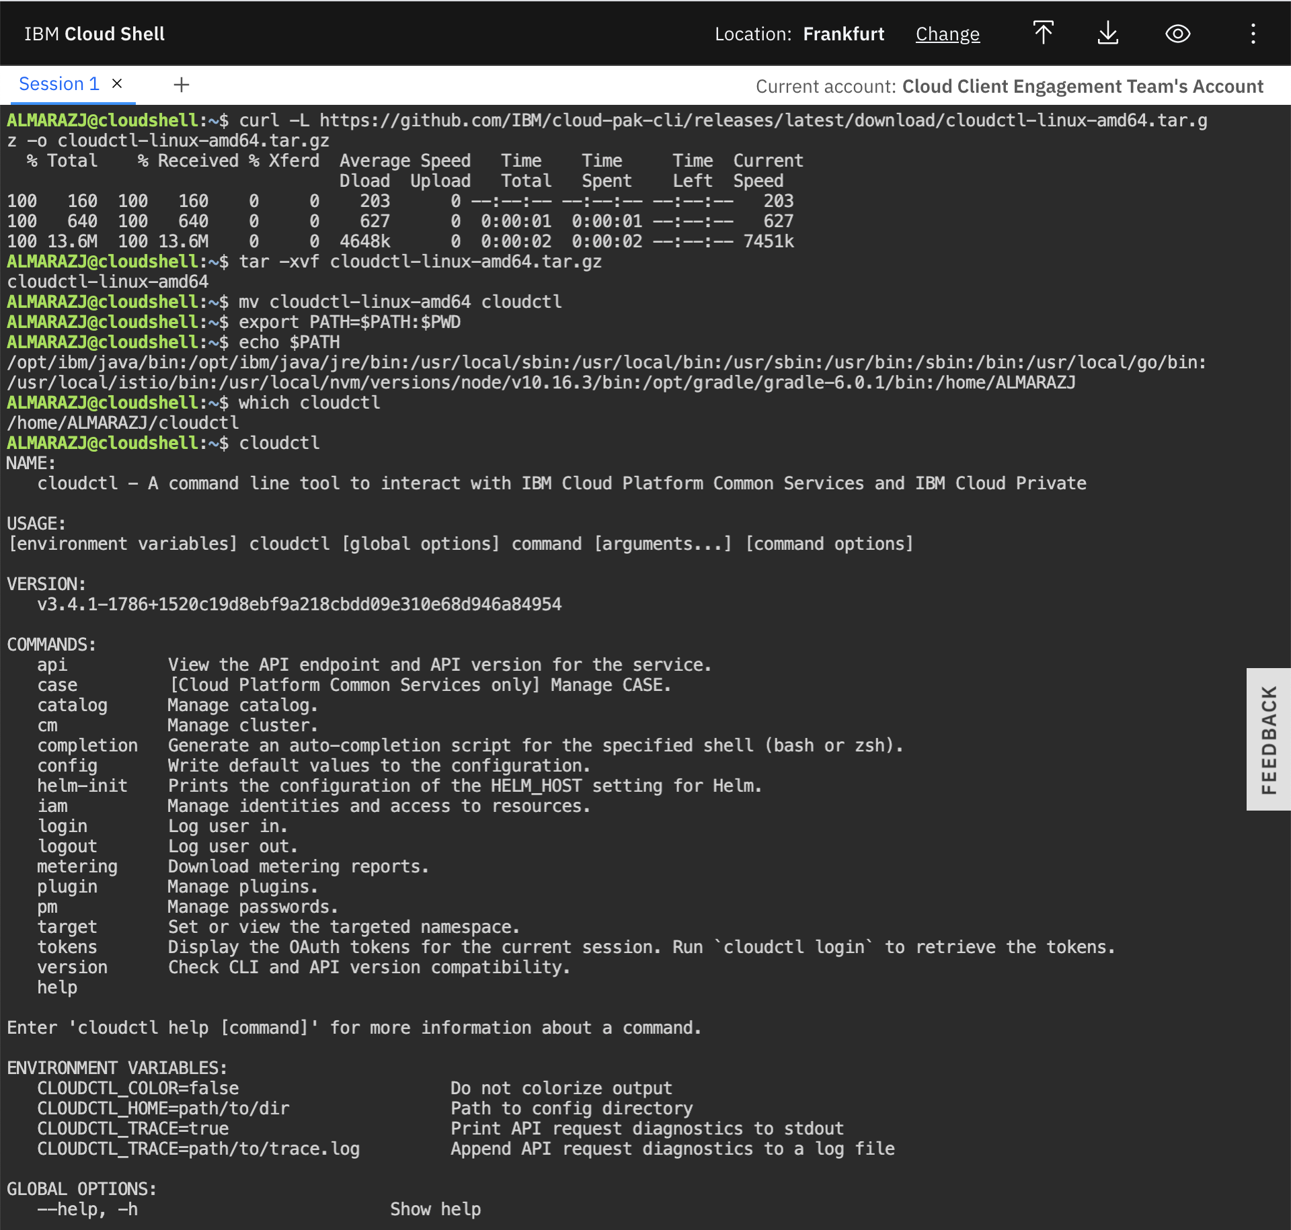Viewport: 1291px width, 1230px height.
Task: Click the '--help, -h' global option
Action: click(87, 1210)
